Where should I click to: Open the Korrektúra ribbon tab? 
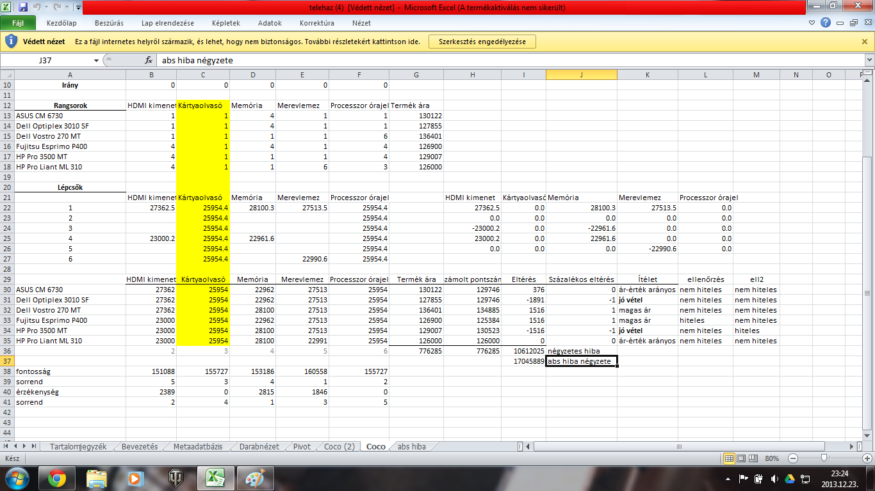(x=317, y=23)
